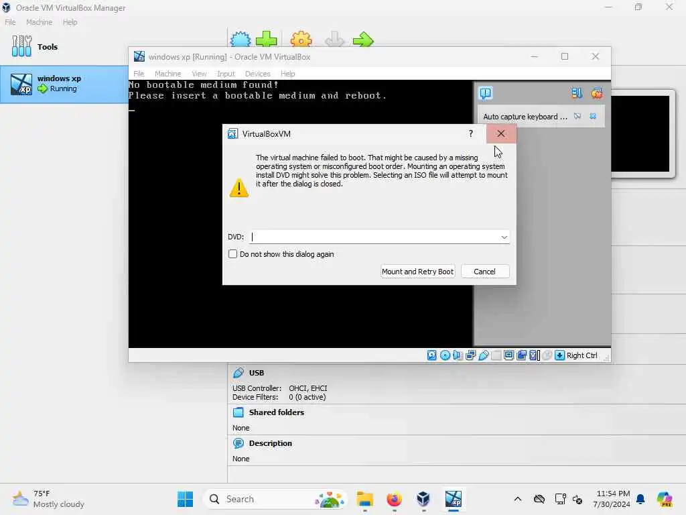Screen dimensions: 686x515
Task: Click the delete all notifications icon
Action: pyautogui.click(x=597, y=93)
